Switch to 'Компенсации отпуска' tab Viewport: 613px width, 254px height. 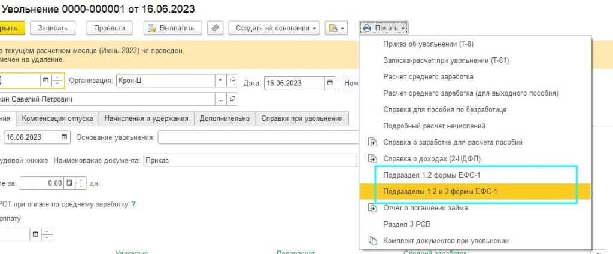click(57, 118)
